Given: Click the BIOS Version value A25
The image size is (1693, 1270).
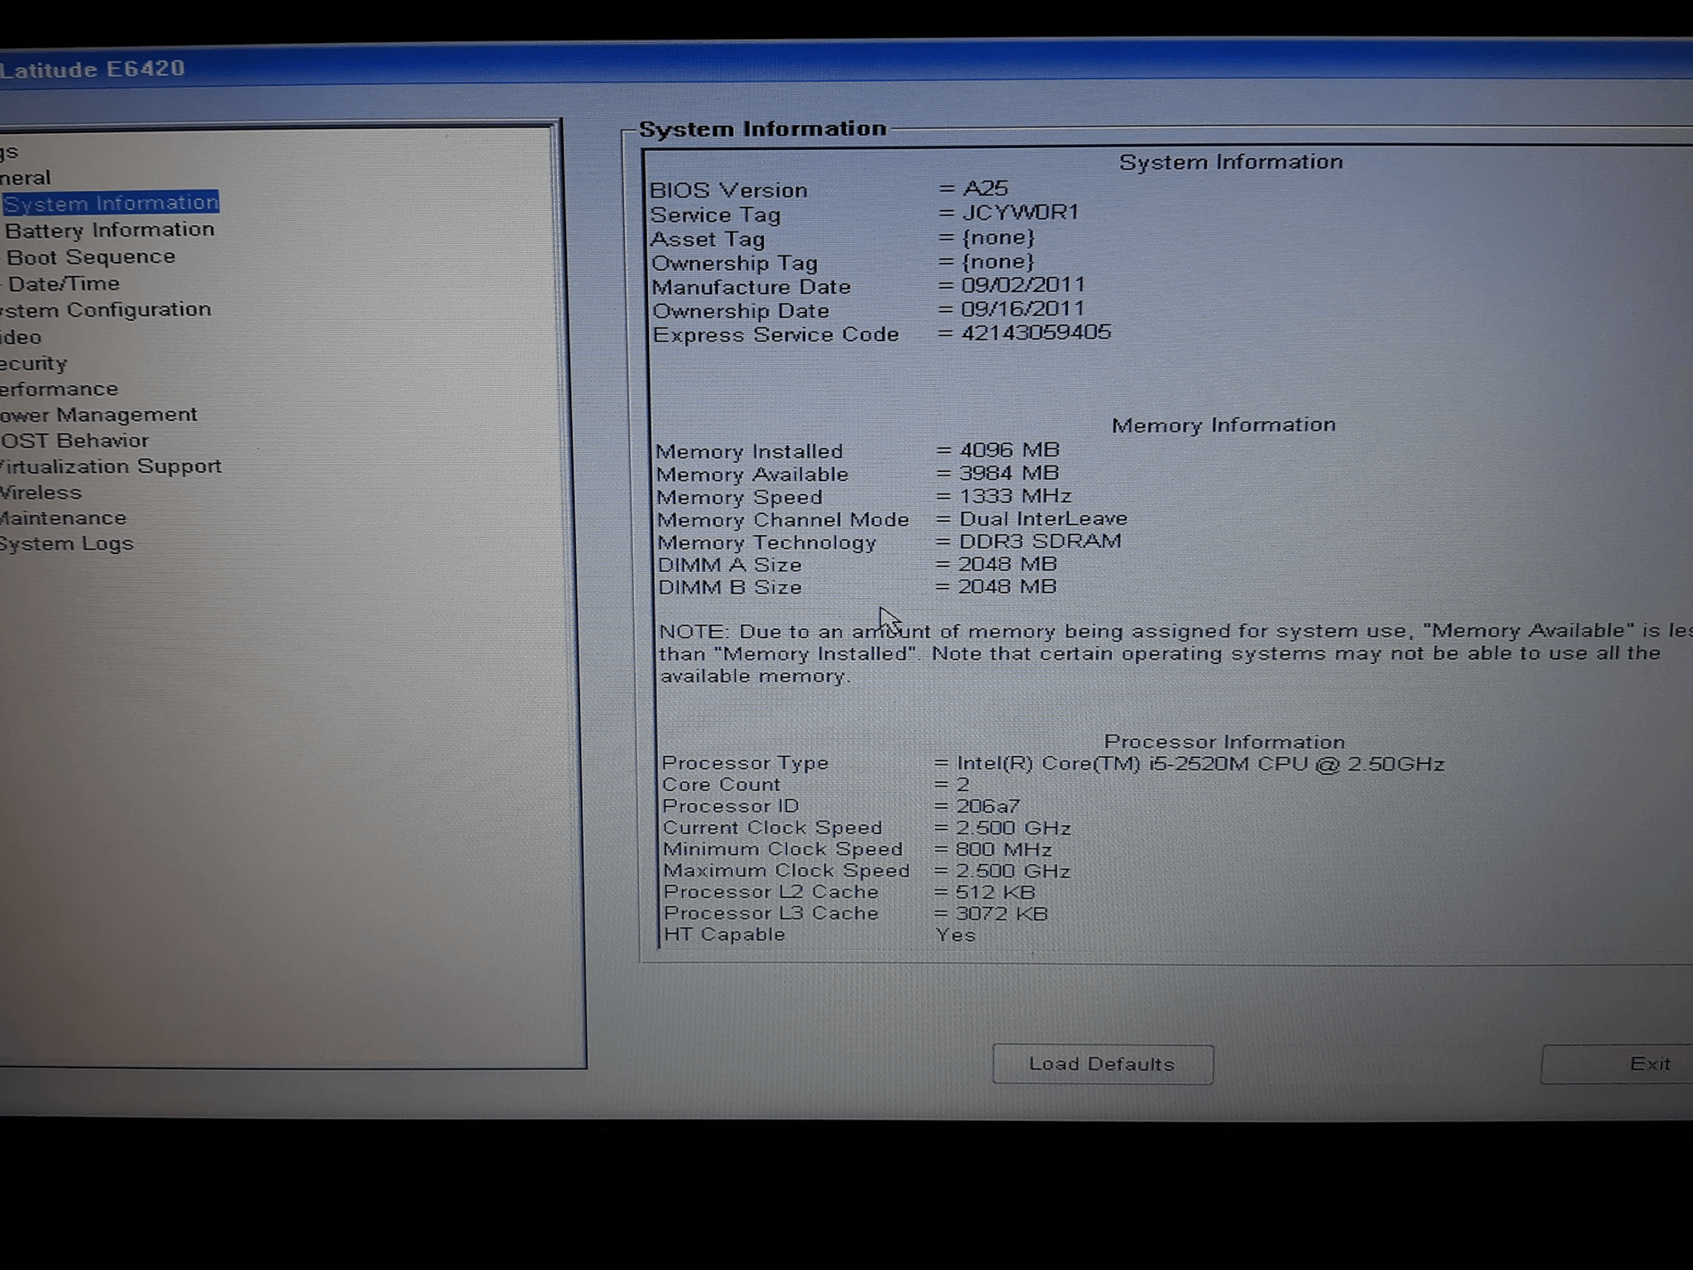Looking at the screenshot, I should pyautogui.click(x=985, y=189).
